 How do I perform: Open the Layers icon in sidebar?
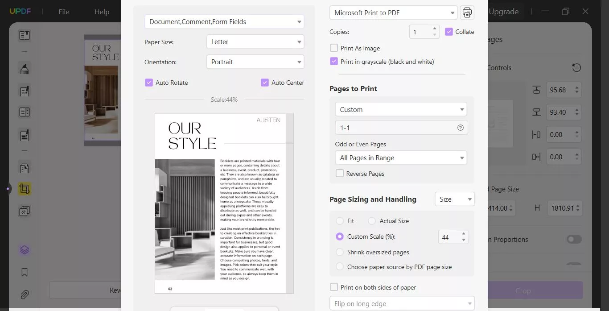(25, 250)
